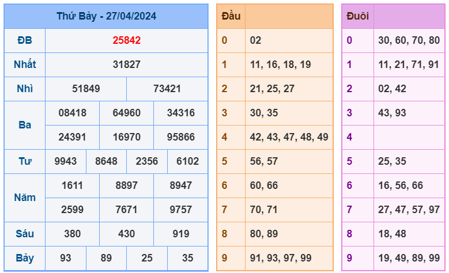Click third prize number 95866

coord(180,137)
